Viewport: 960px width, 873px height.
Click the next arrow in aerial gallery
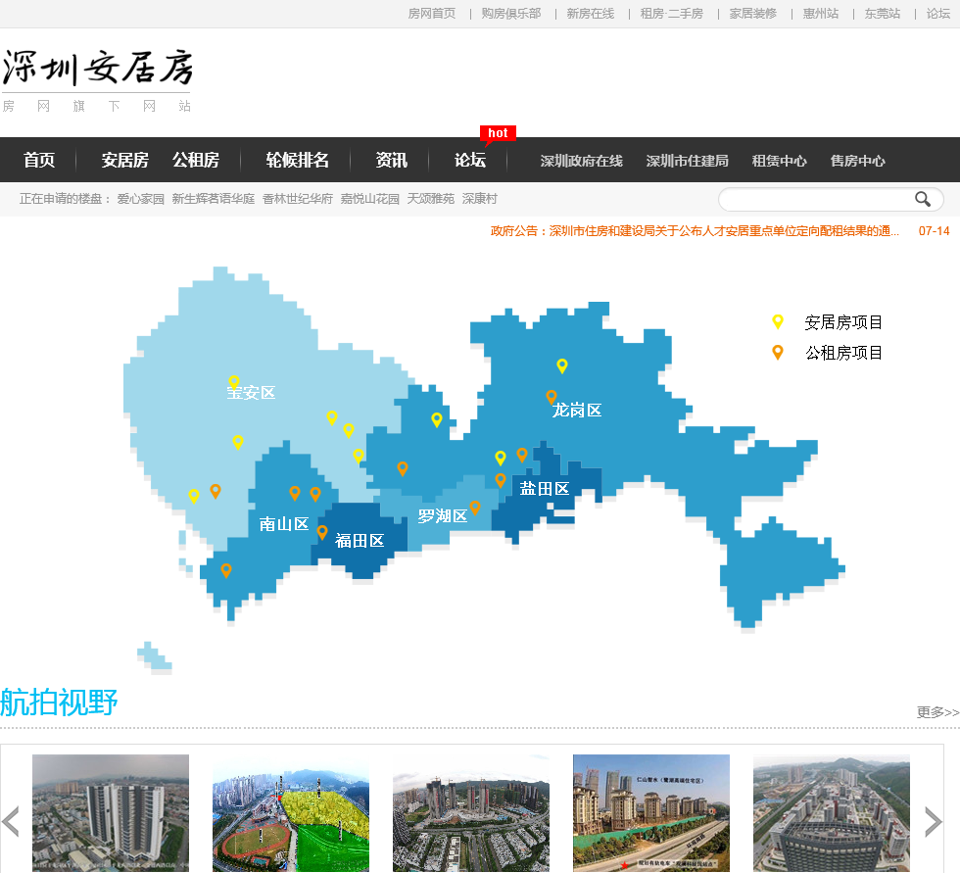pos(933,822)
